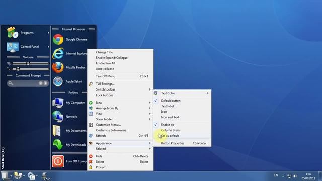Click the Text Color icon in submenu

pyautogui.click(x=155, y=93)
